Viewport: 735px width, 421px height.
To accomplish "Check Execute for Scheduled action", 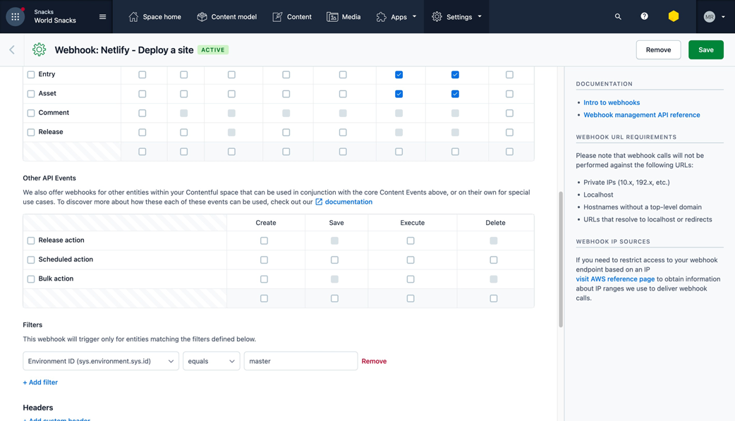I will pos(411,260).
